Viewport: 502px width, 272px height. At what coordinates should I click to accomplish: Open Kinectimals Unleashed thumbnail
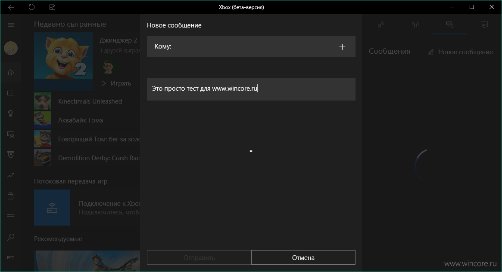(x=43, y=101)
